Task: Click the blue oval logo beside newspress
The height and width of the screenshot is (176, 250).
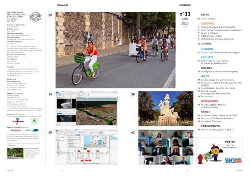Action: click(x=32, y=130)
